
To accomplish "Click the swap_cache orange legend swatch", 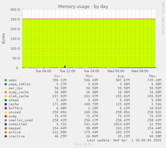I will [x=6, y=92].
